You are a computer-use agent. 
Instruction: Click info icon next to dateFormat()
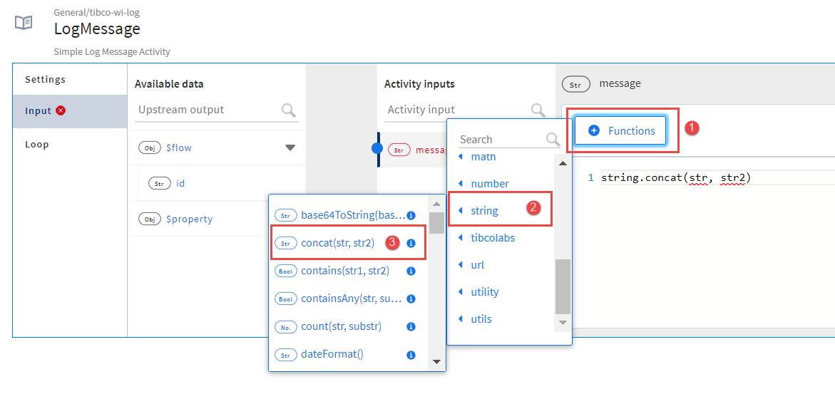tap(411, 354)
